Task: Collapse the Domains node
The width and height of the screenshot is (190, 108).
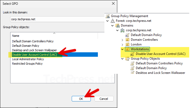Action: pos(113,26)
